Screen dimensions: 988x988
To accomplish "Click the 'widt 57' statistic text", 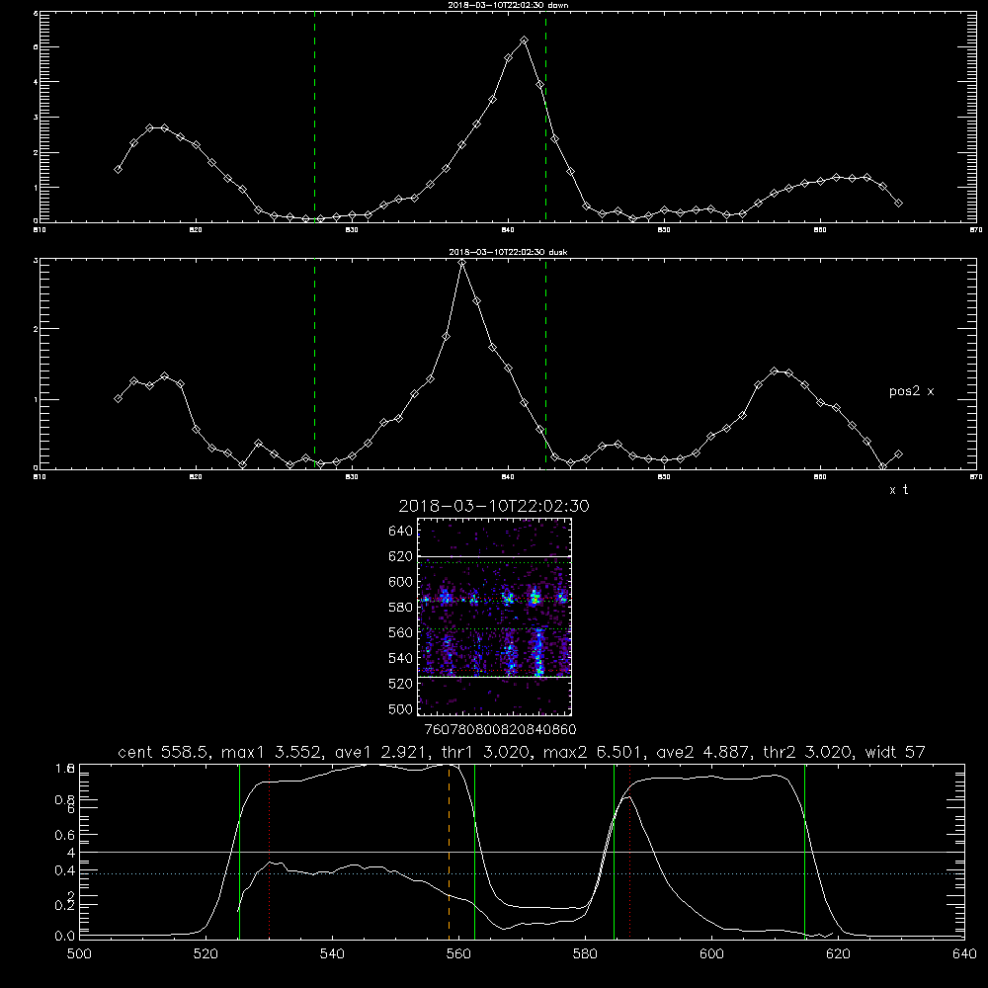I will [893, 752].
